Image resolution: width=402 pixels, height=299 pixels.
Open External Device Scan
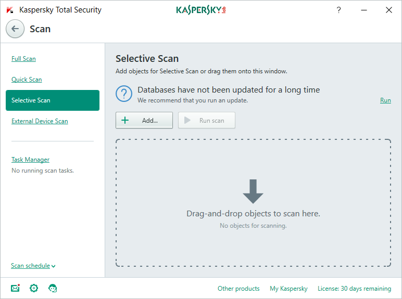pyautogui.click(x=40, y=121)
